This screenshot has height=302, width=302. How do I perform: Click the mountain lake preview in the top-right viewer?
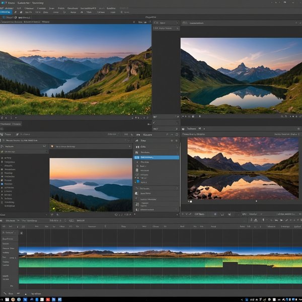(x=241, y=75)
